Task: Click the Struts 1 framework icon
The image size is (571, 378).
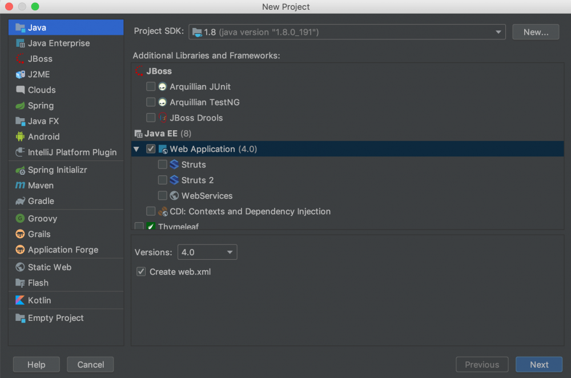Action: [x=174, y=164]
